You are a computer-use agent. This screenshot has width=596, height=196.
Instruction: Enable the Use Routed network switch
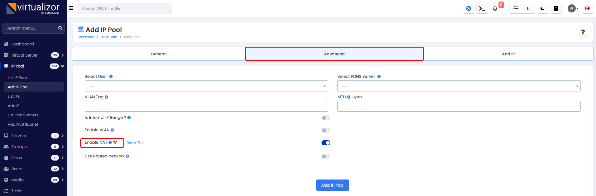(326, 156)
